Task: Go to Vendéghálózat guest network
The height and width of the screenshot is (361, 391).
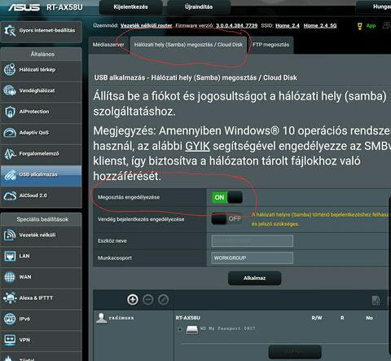Action: [41, 90]
